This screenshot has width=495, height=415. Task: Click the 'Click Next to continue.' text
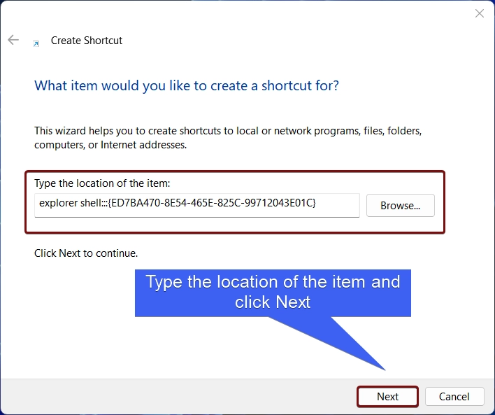click(x=86, y=253)
